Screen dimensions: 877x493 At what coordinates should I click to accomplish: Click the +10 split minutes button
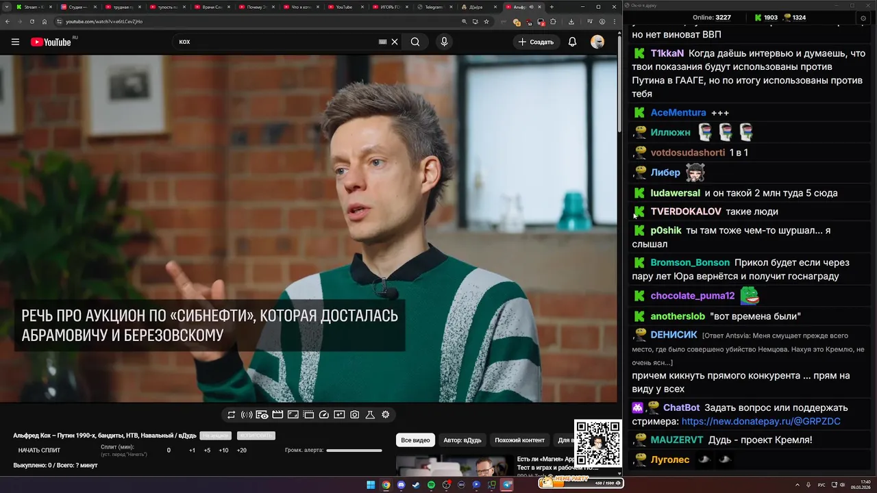[223, 450]
